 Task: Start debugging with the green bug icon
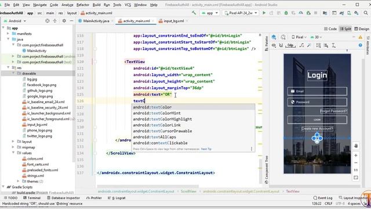[286, 13]
